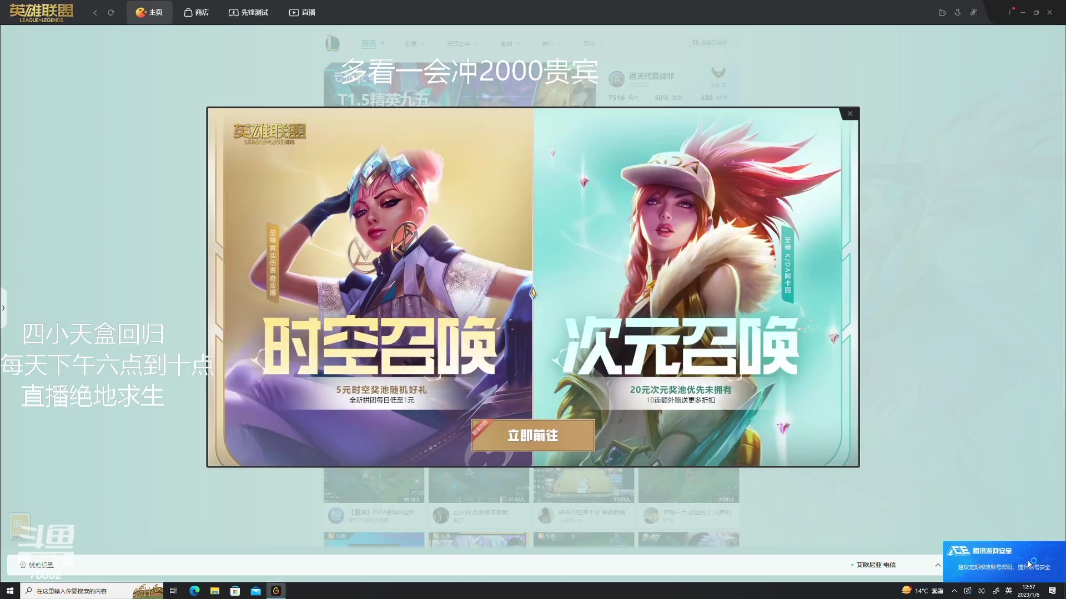Screen dimensions: 1066x599
Task: Open the assistant chat icon in title bar
Action: point(942,12)
